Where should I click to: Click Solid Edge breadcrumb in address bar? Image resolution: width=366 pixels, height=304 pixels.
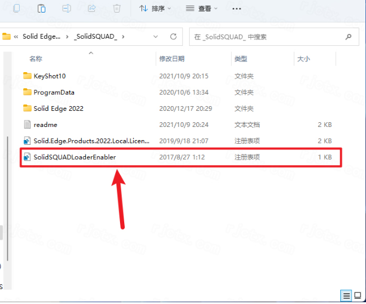click(42, 36)
